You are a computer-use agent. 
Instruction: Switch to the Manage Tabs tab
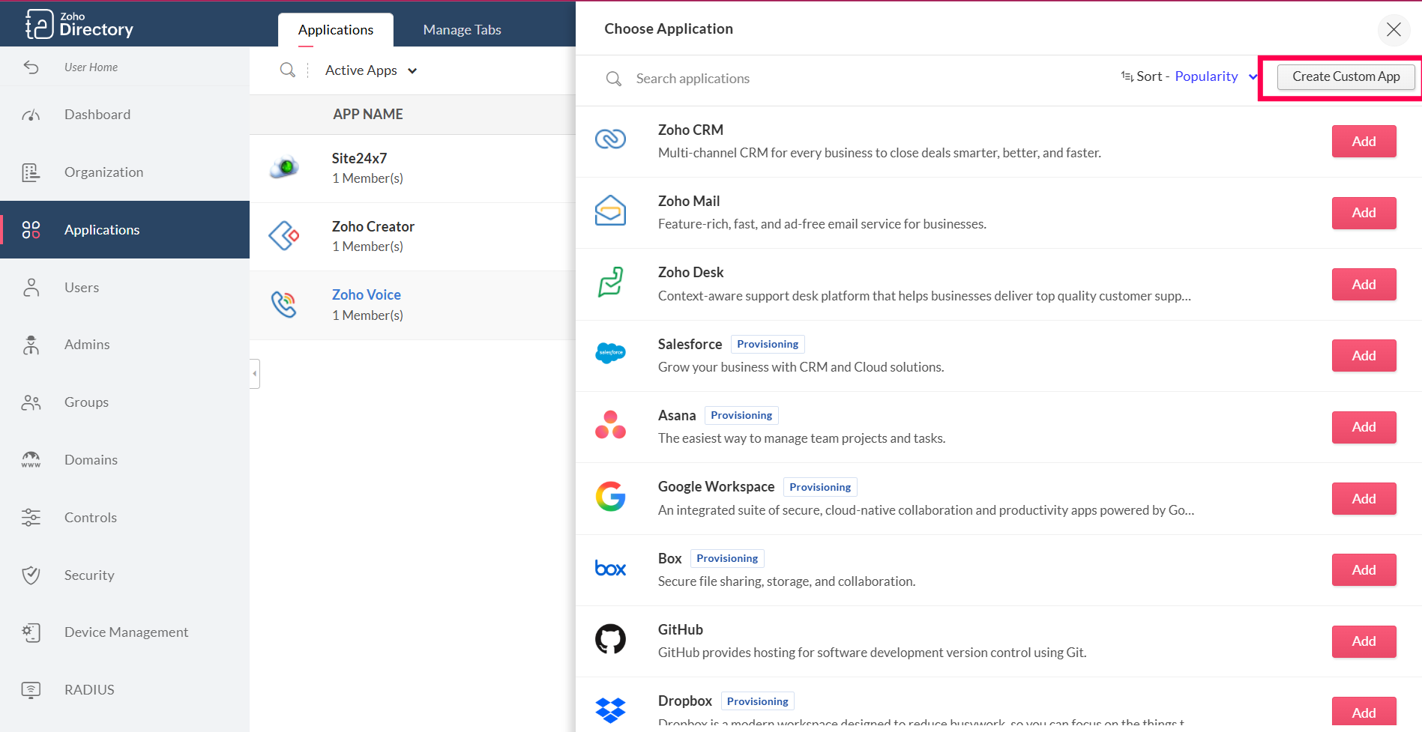coord(462,30)
